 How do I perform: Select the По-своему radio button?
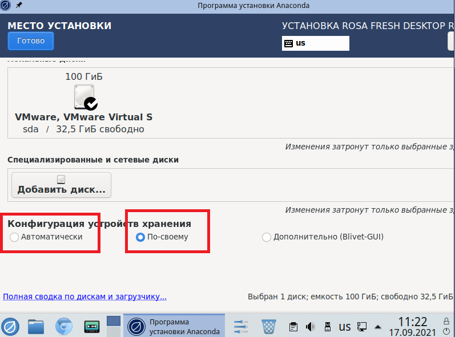140,237
